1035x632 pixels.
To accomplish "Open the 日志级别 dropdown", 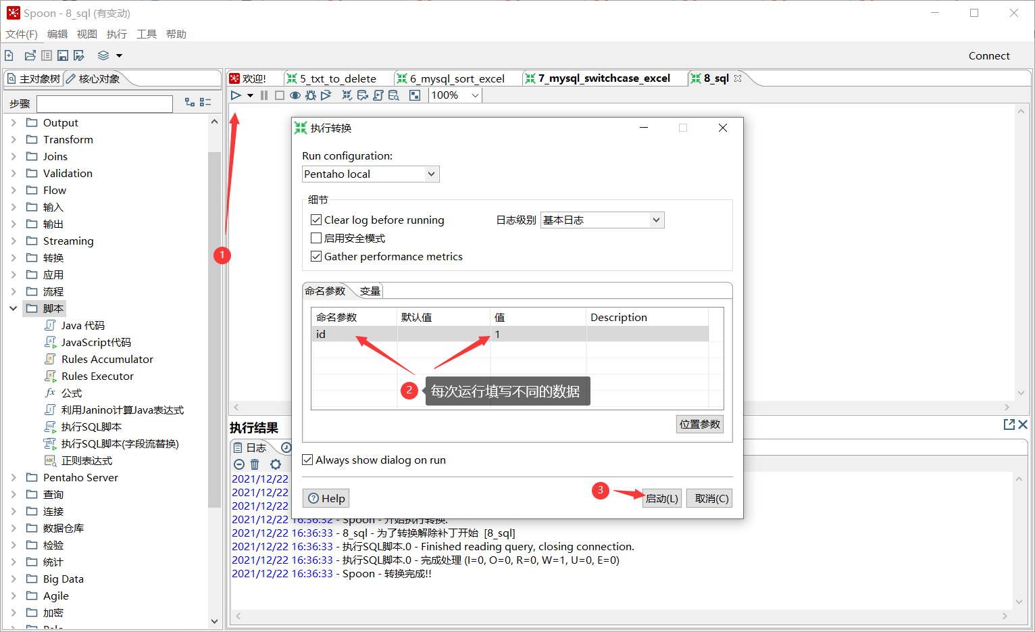I will (655, 220).
